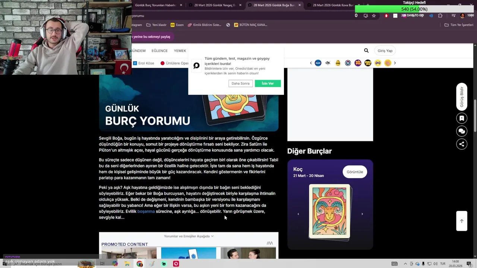Screen dimensions: 477x268
Task: Open the BÜTÜN MAÇ KANA... bookmark
Action: [251, 25]
